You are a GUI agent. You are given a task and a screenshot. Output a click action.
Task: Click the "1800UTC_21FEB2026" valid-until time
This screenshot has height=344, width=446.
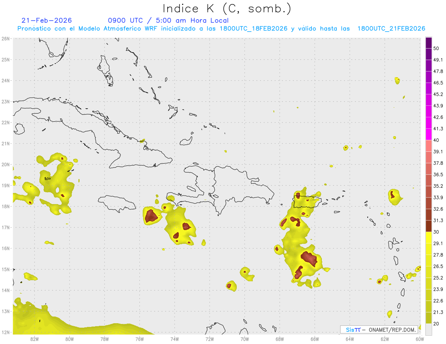(x=391, y=29)
